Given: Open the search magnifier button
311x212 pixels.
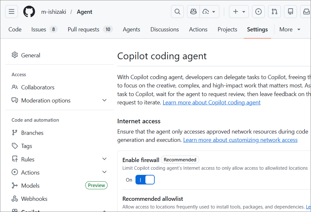Looking at the screenshot, I should (177, 12).
